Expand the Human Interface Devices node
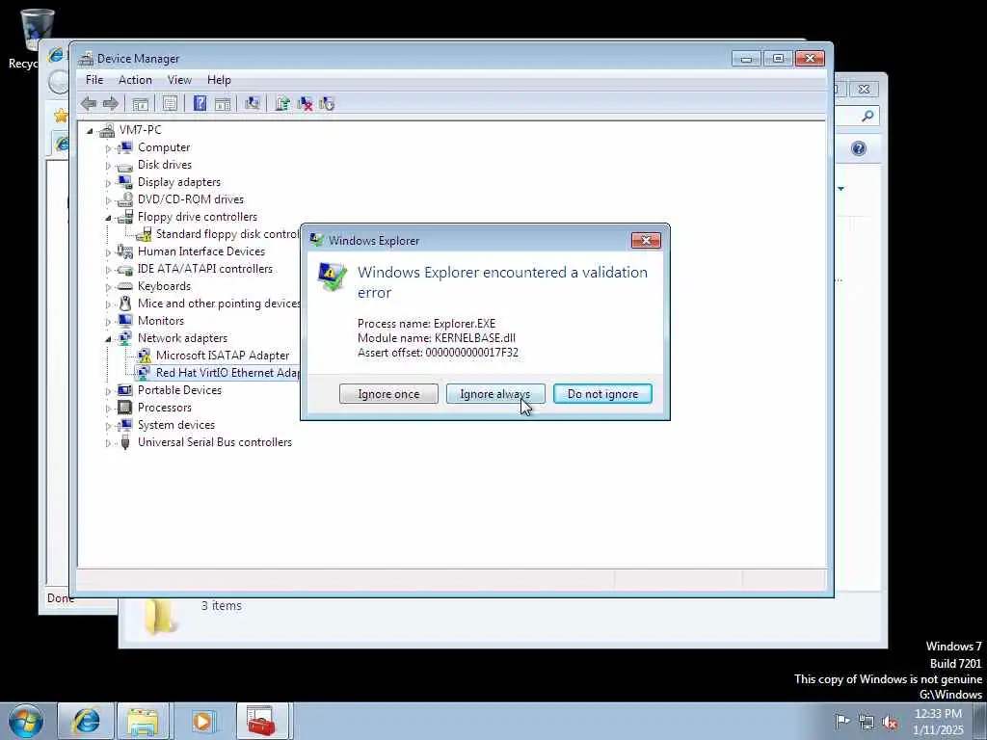Screen dimensions: 987x740 pos(108,252)
